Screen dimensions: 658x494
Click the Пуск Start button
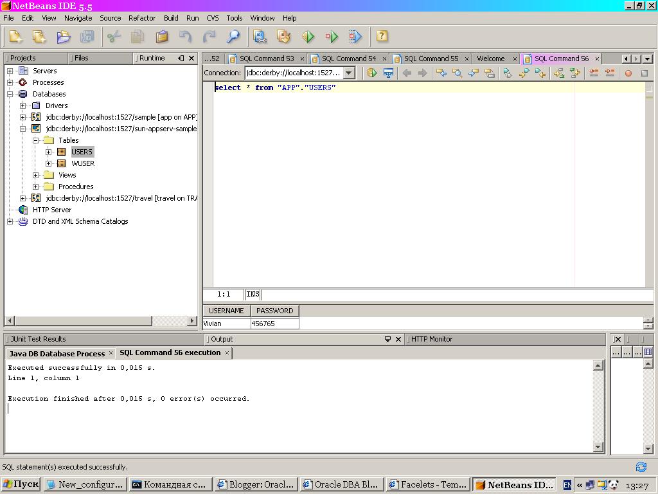[x=21, y=484]
